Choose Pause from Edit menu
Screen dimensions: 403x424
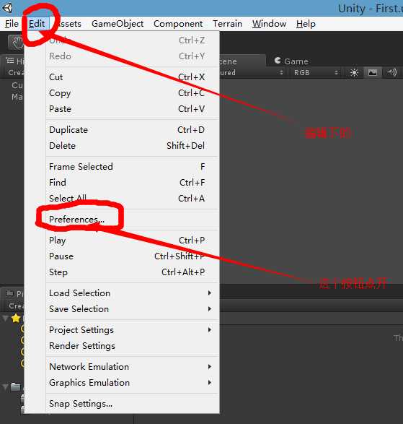pyautogui.click(x=132, y=256)
